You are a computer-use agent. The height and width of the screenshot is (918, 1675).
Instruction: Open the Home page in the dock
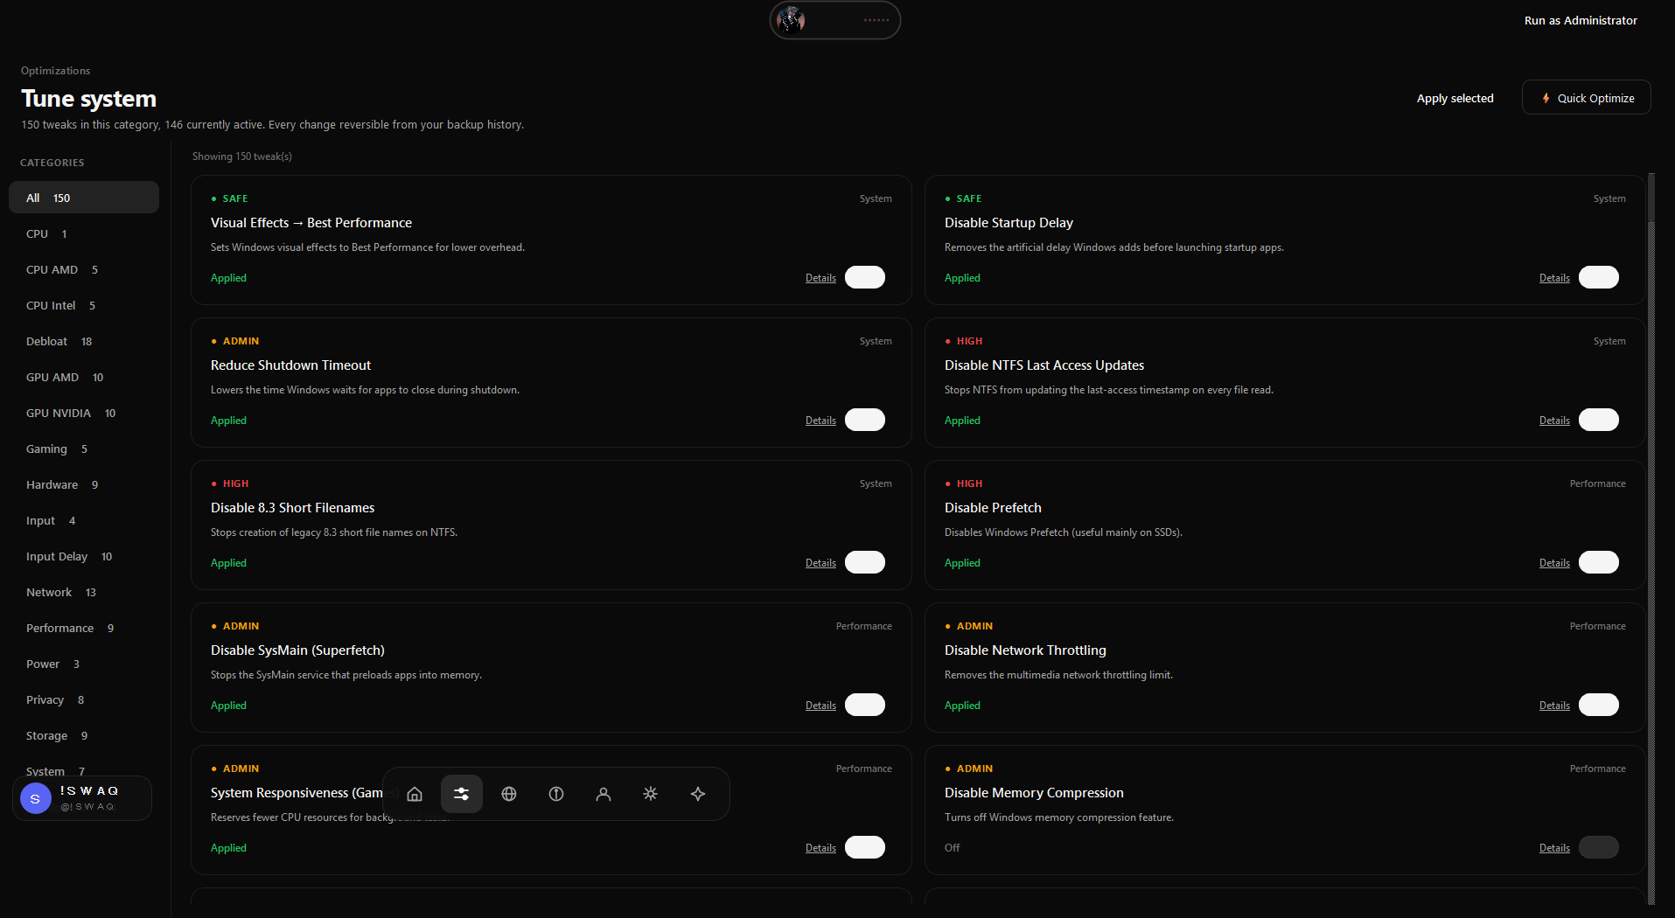(x=415, y=794)
